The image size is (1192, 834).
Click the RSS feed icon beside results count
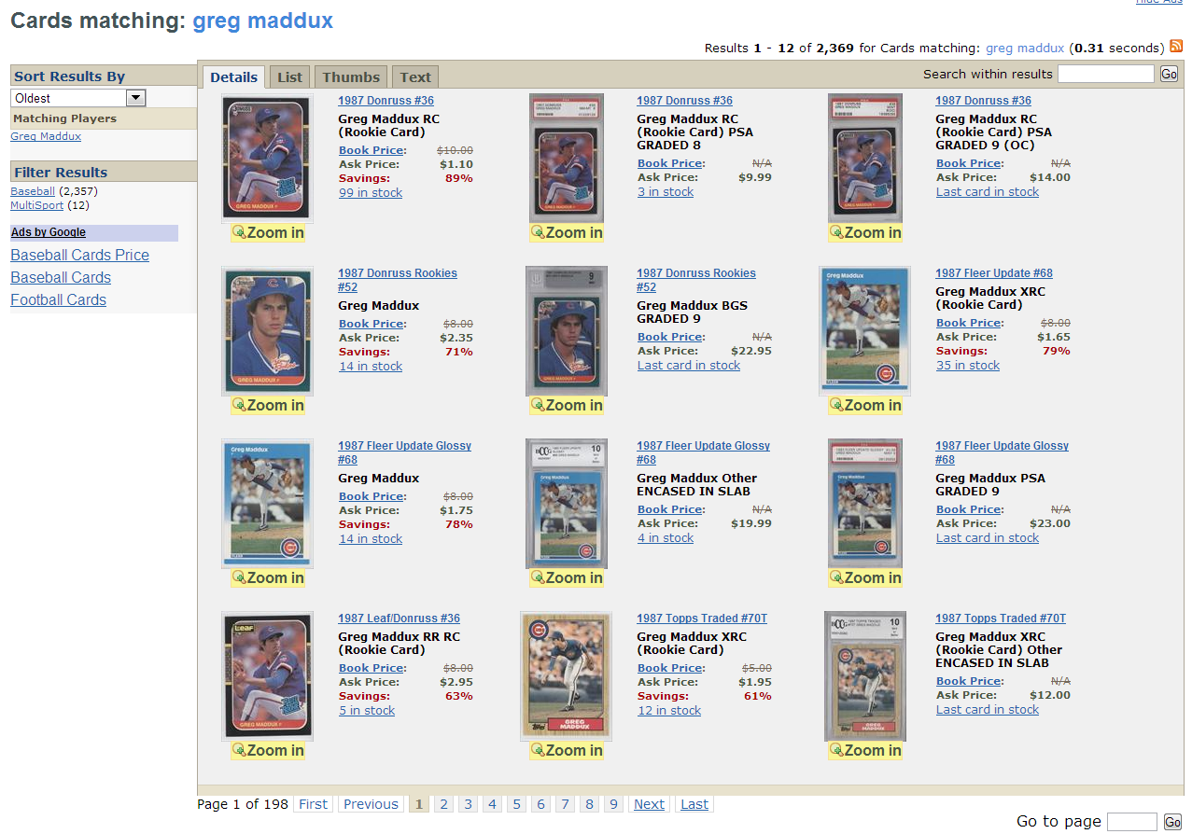tap(1176, 46)
